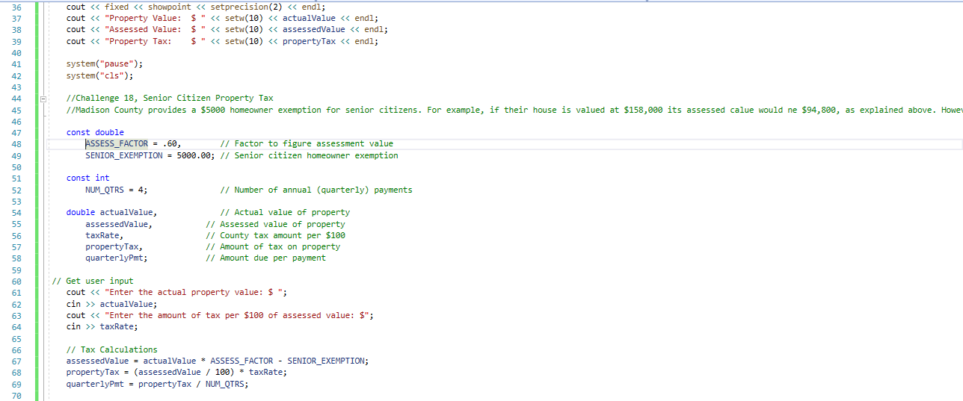Place cursor on the system("cls") statement
The width and height of the screenshot is (963, 401).
[99, 75]
